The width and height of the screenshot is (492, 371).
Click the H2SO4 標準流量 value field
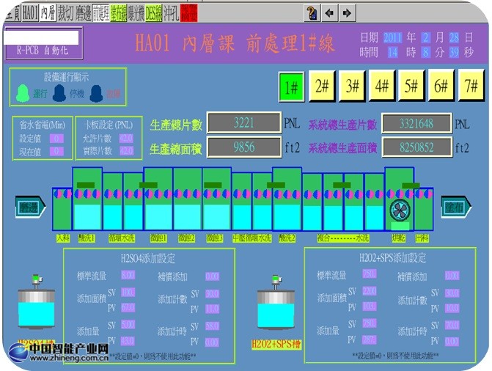point(128,275)
